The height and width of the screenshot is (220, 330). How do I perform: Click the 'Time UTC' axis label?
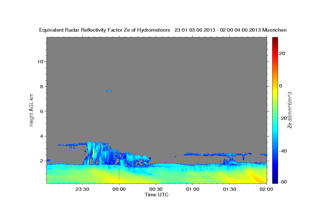[x=156, y=195]
